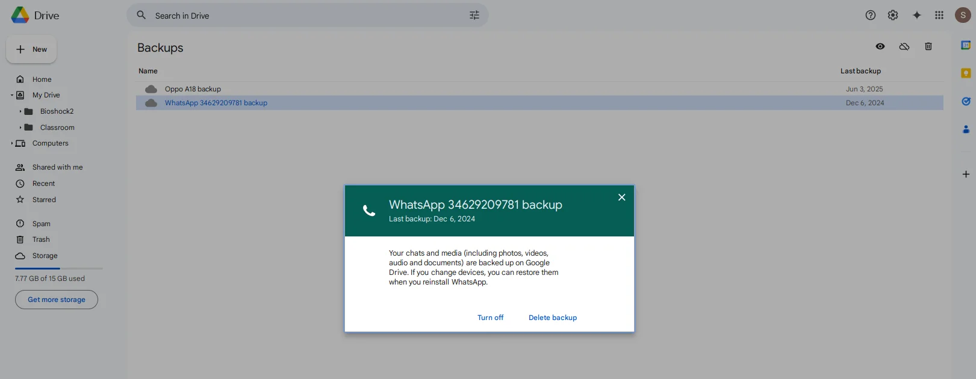Open My Drive in the sidebar
Image resolution: width=976 pixels, height=379 pixels.
(46, 95)
